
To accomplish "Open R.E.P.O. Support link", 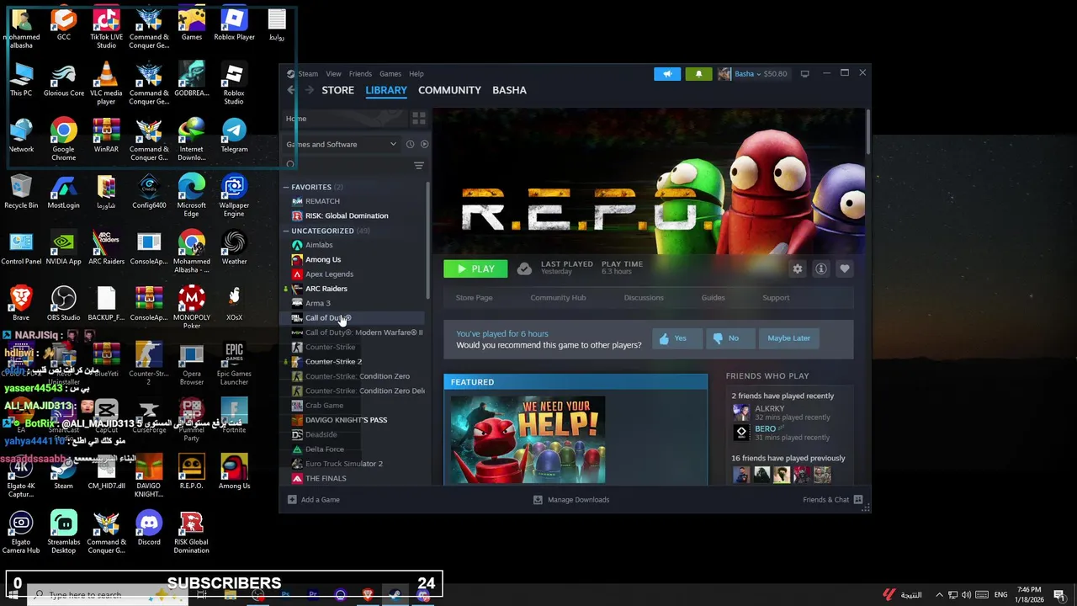I will pos(776,298).
